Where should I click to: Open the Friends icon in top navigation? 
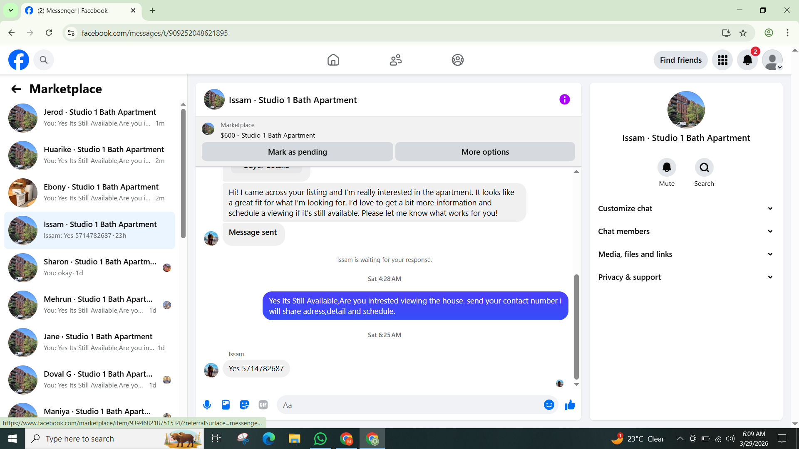click(x=396, y=60)
